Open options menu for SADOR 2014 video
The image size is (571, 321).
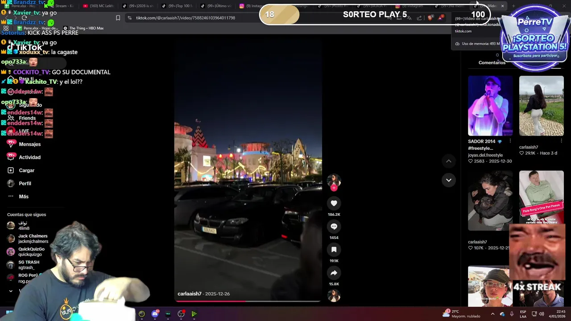510,141
